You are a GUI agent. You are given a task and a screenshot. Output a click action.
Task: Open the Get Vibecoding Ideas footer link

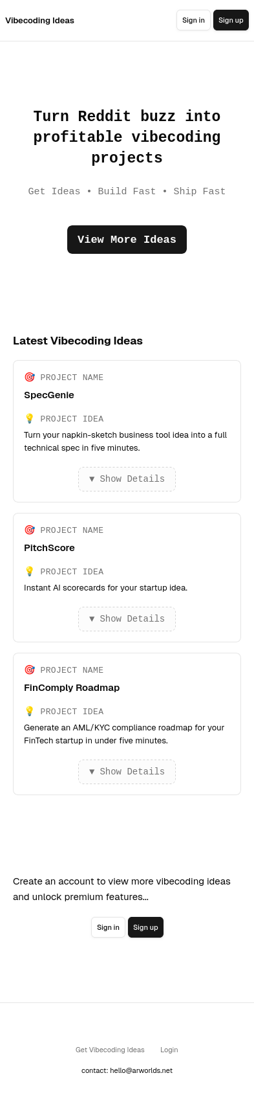110,1050
